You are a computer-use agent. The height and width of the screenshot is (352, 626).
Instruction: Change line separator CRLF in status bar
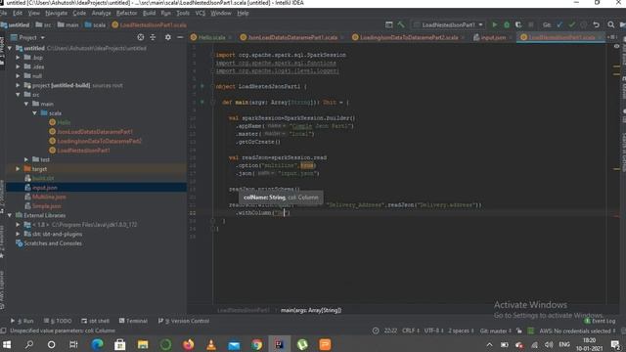(411, 330)
